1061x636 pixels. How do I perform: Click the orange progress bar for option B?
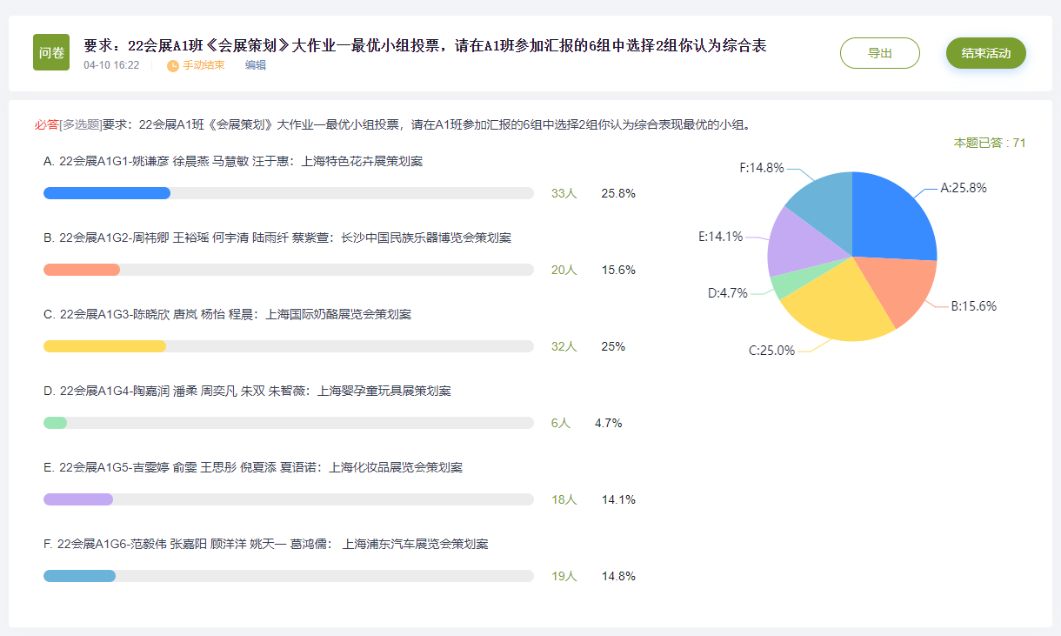click(82, 270)
